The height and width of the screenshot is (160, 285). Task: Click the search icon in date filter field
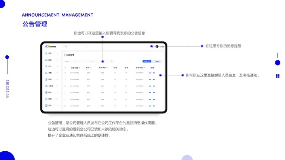pos(112,61)
